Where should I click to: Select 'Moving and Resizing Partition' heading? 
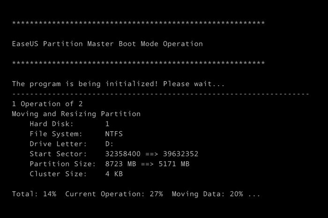click(76, 114)
